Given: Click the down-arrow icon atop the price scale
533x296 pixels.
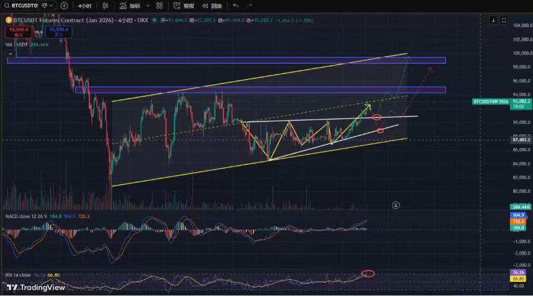Looking at the screenshot, I should coord(493,20).
